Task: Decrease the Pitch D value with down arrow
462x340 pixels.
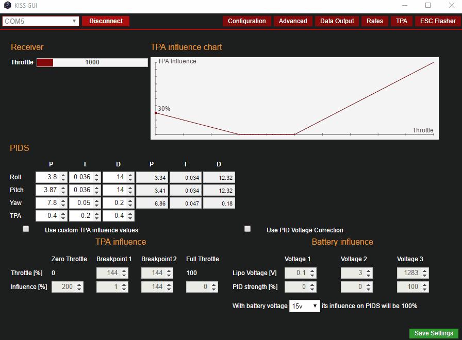Action: click(x=130, y=193)
